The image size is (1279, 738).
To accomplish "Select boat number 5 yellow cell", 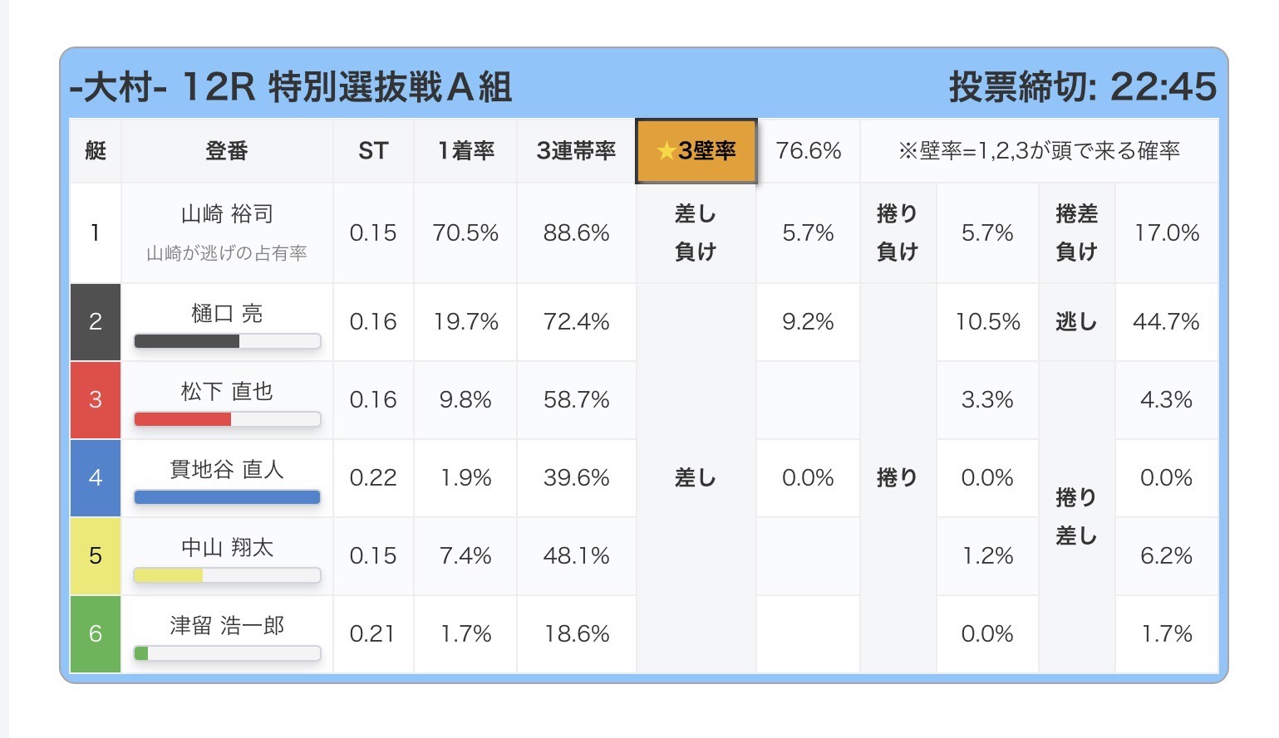I will (96, 556).
